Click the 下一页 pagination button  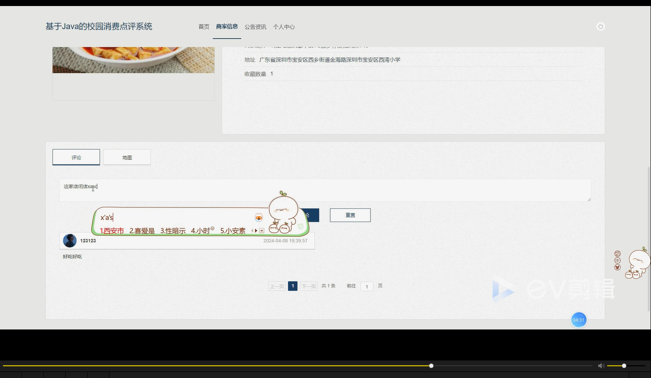click(x=308, y=286)
